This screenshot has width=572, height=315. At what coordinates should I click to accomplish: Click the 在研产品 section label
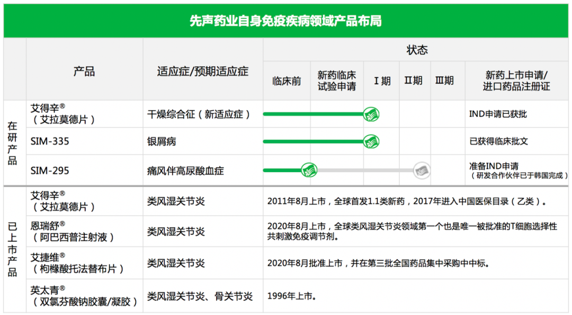(x=13, y=143)
